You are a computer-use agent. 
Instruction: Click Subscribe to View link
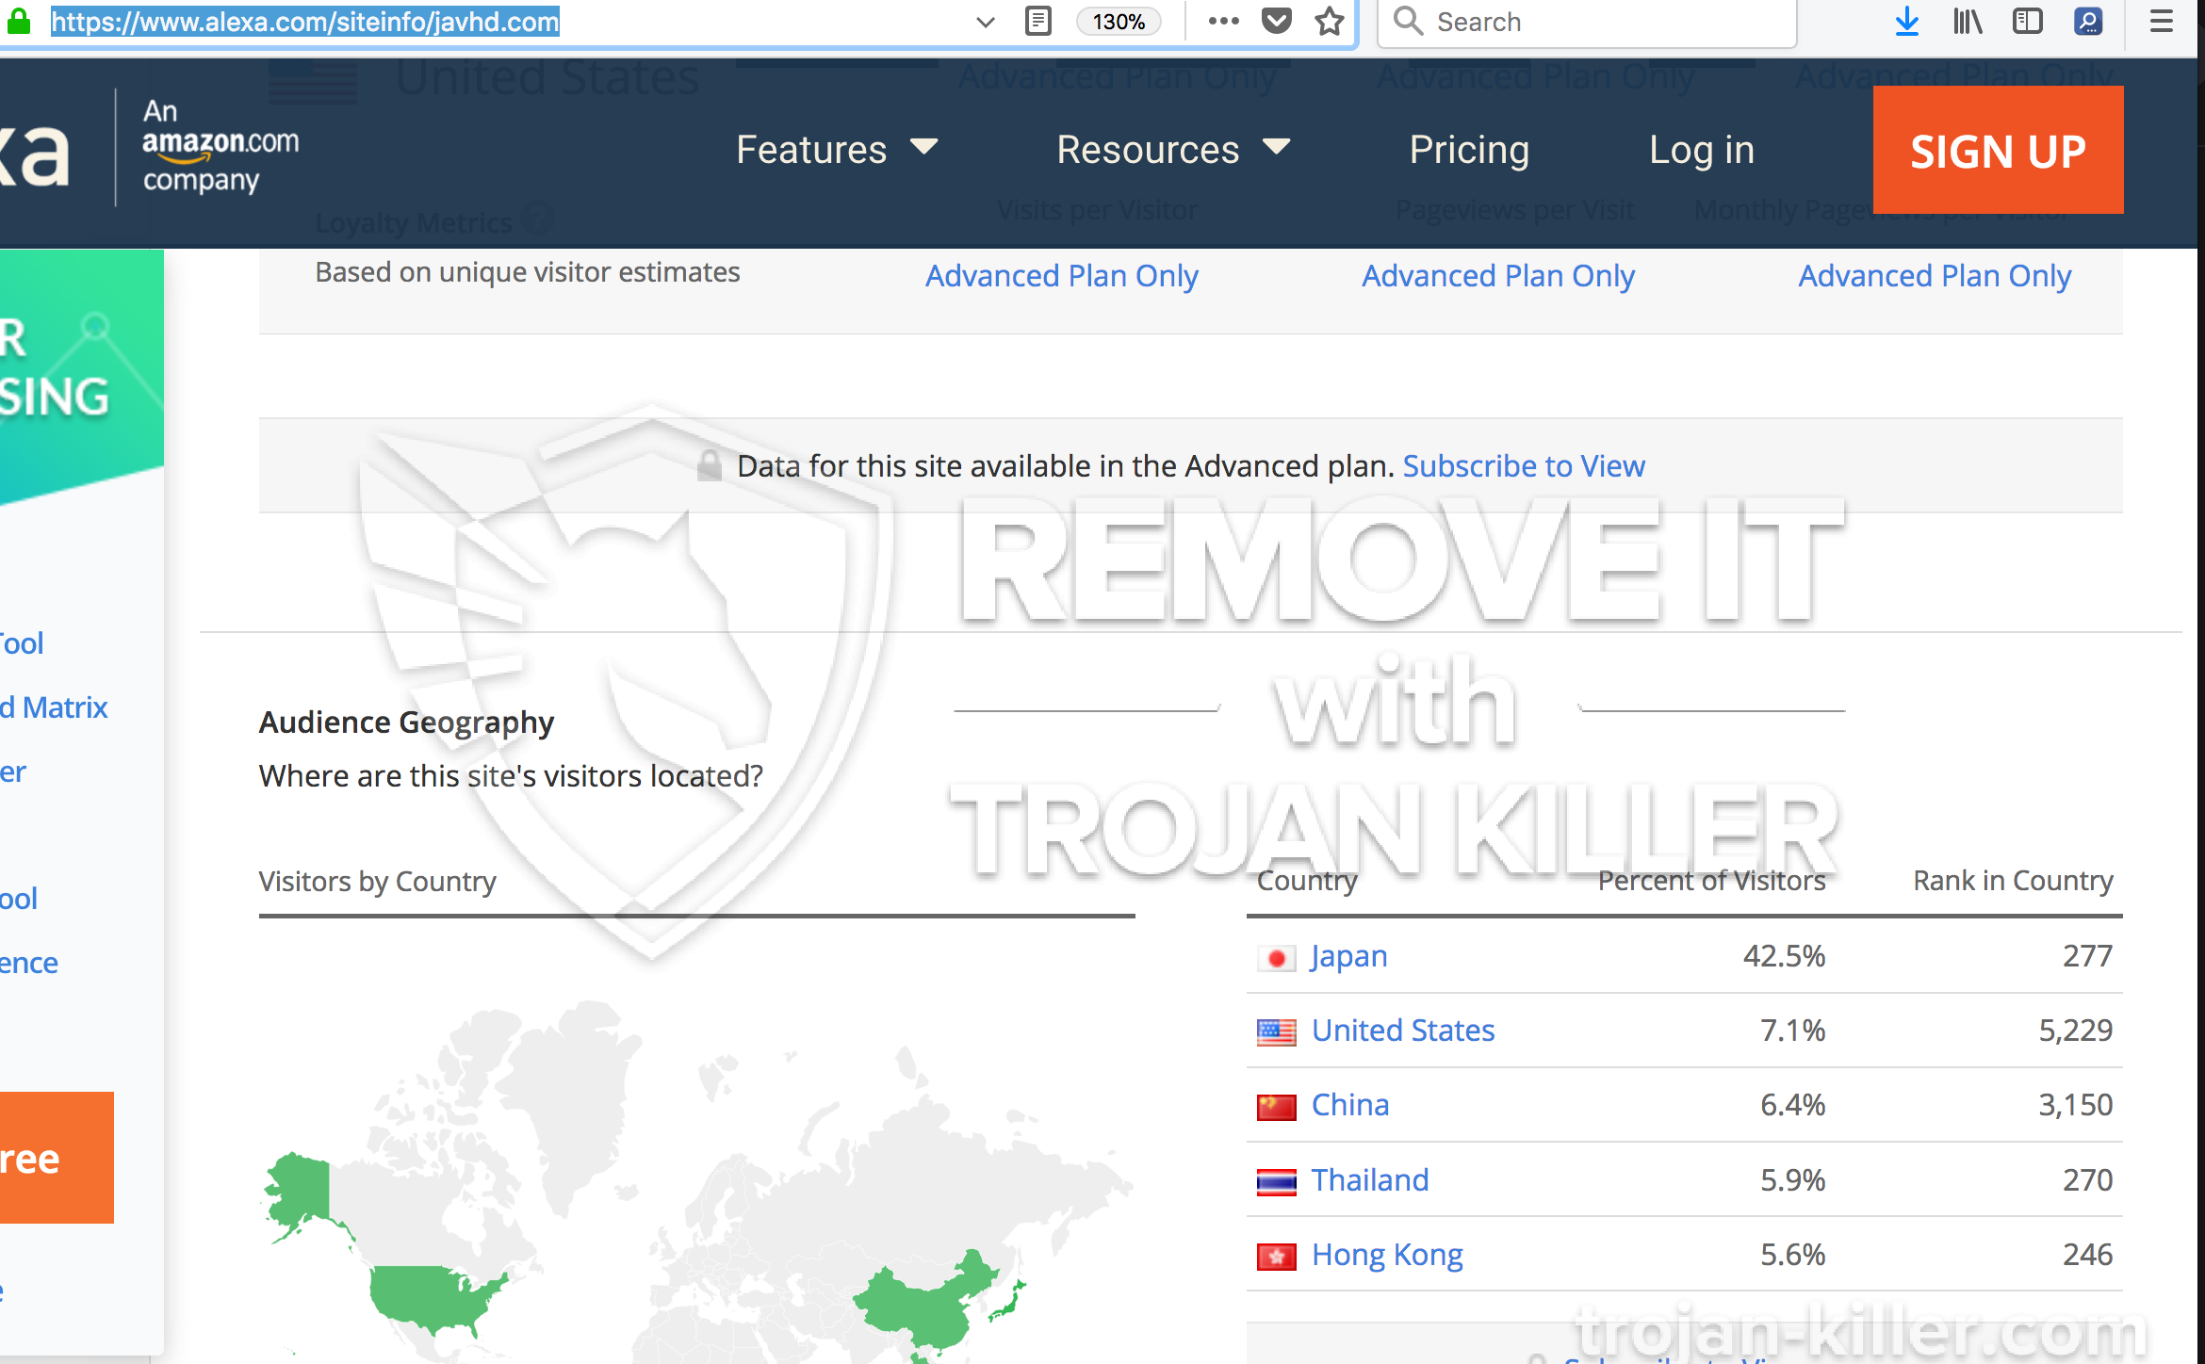[1523, 464]
